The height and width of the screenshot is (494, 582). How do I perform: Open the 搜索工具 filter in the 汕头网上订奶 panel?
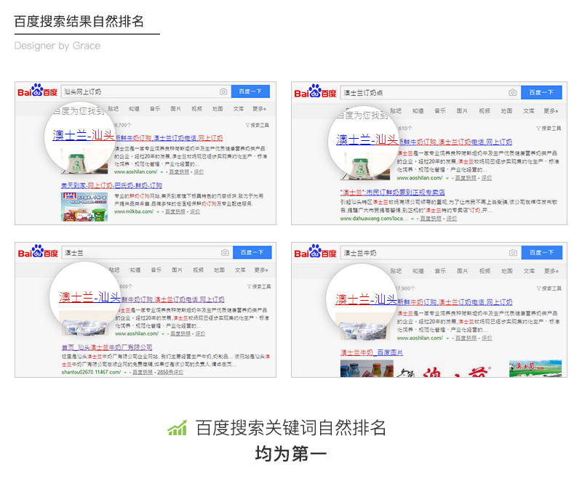tap(258, 125)
